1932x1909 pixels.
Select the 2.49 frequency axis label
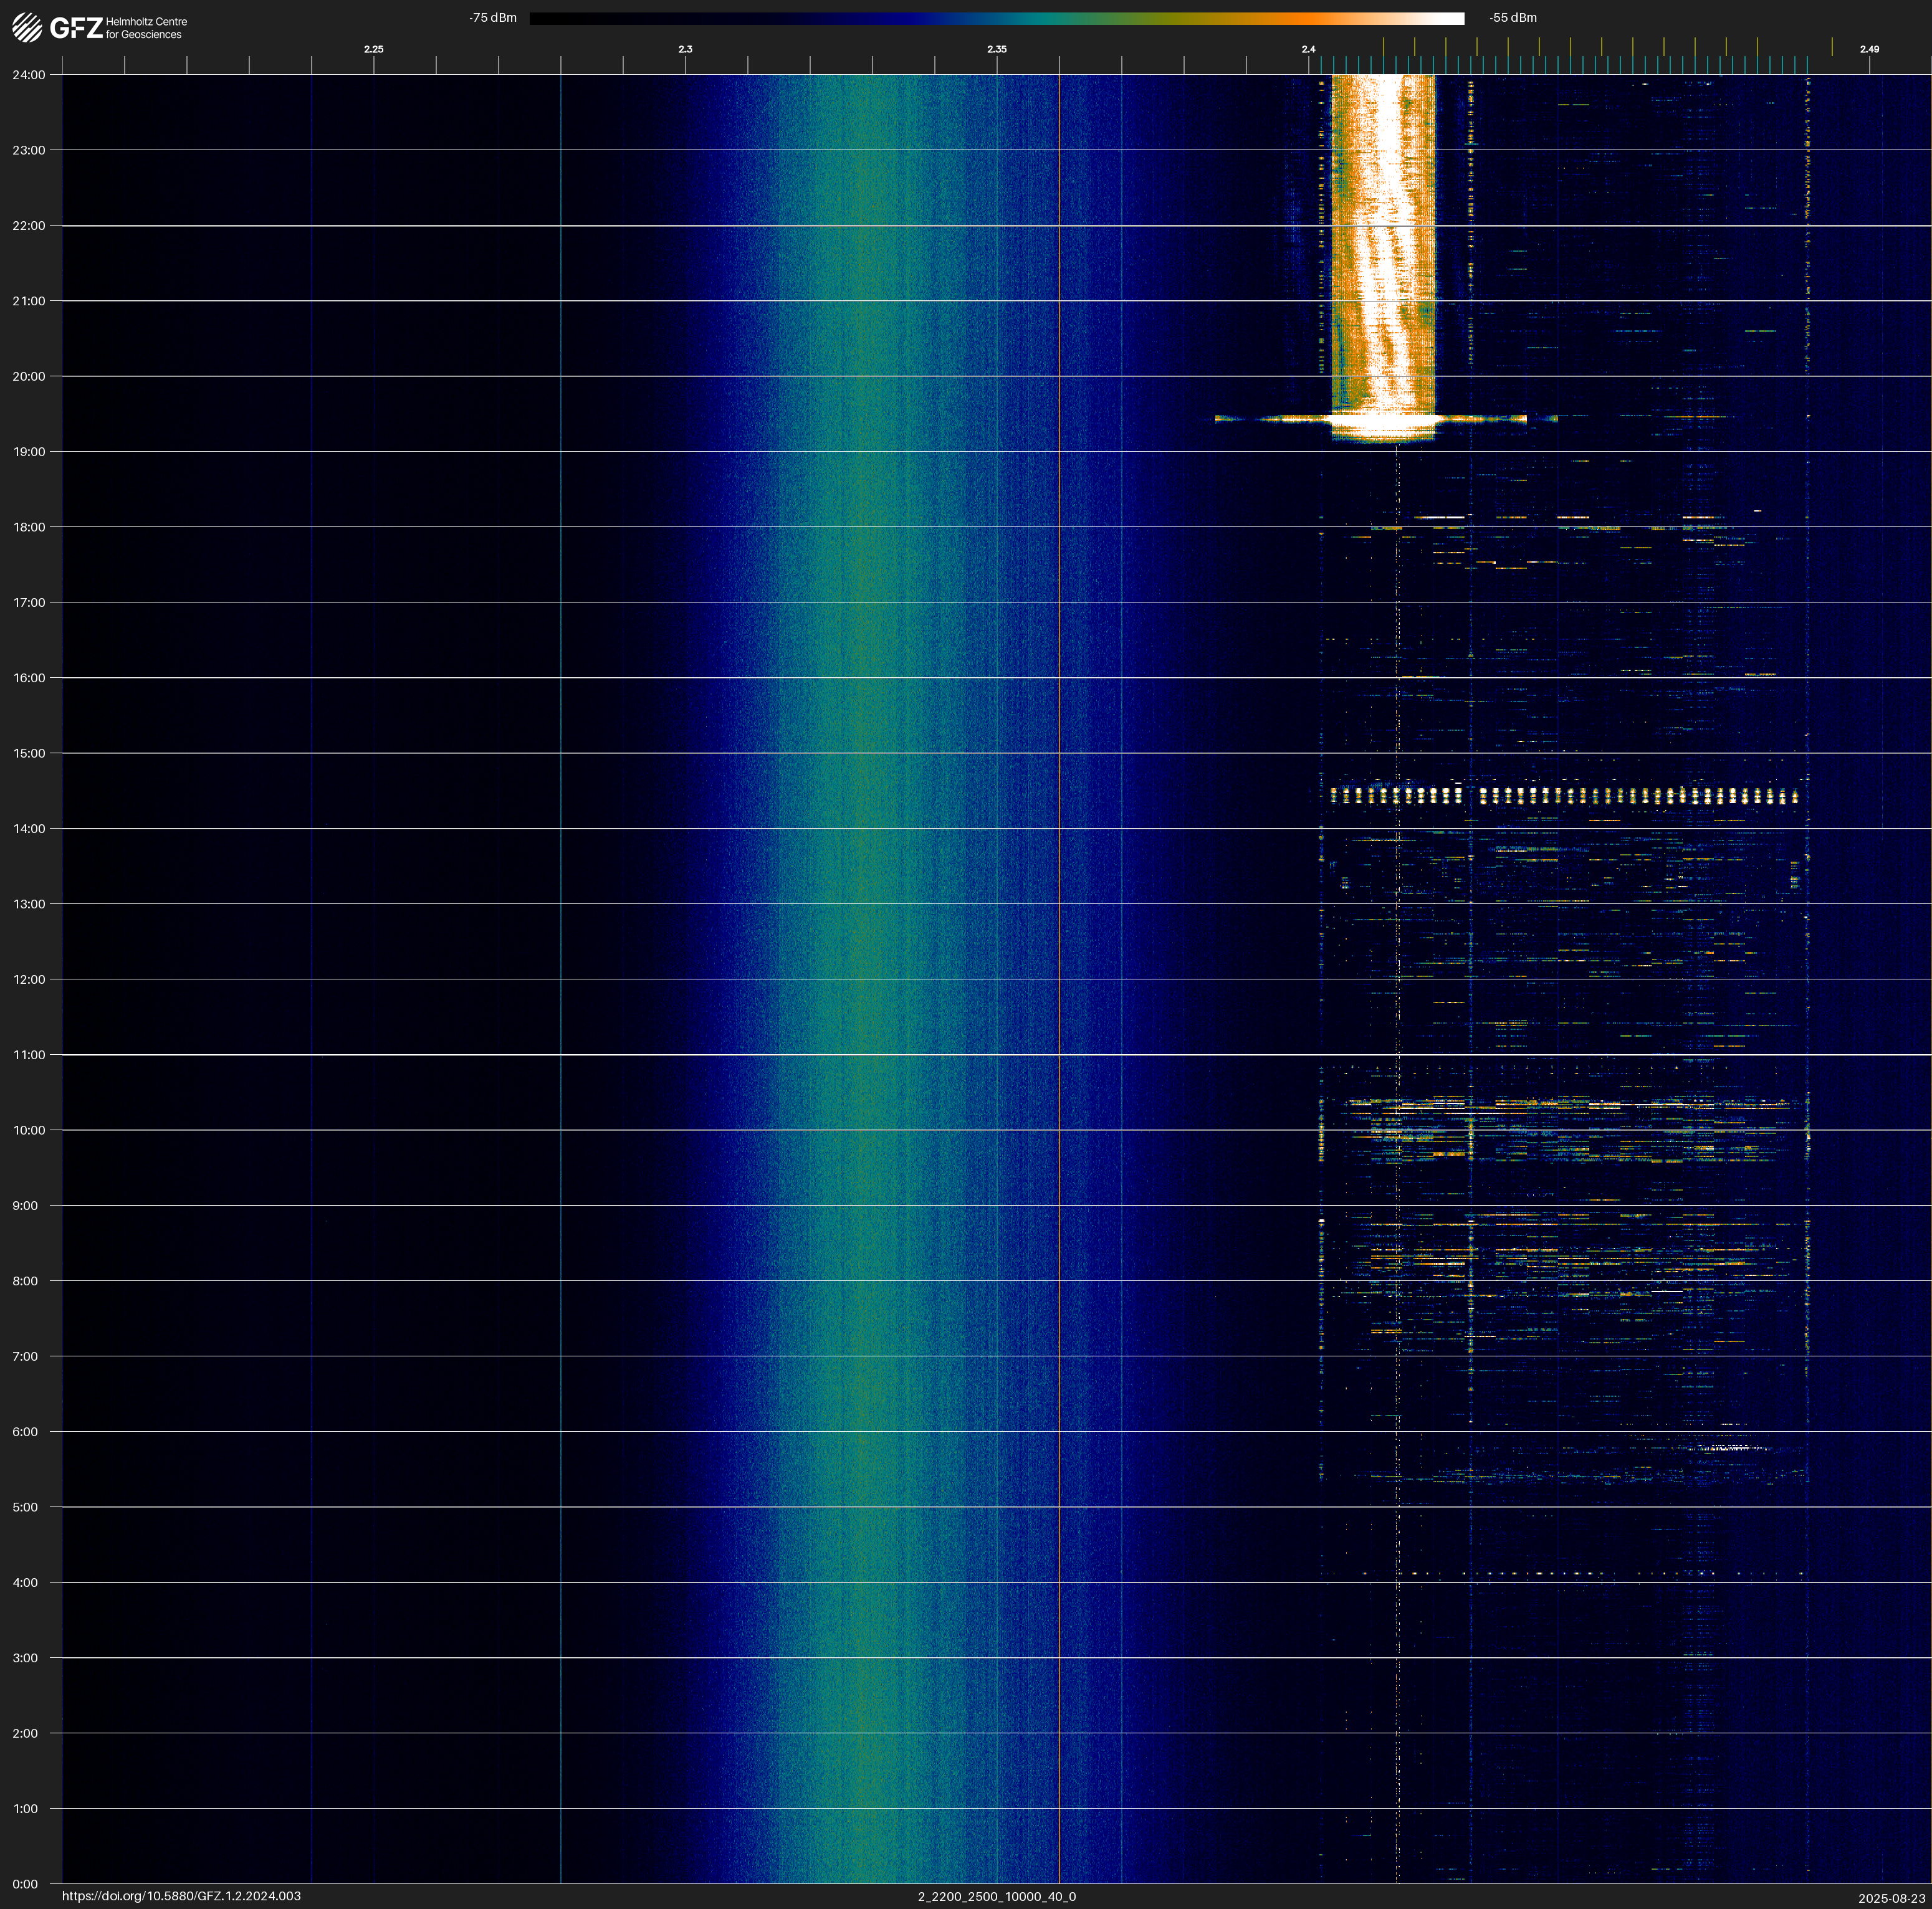(x=1868, y=49)
